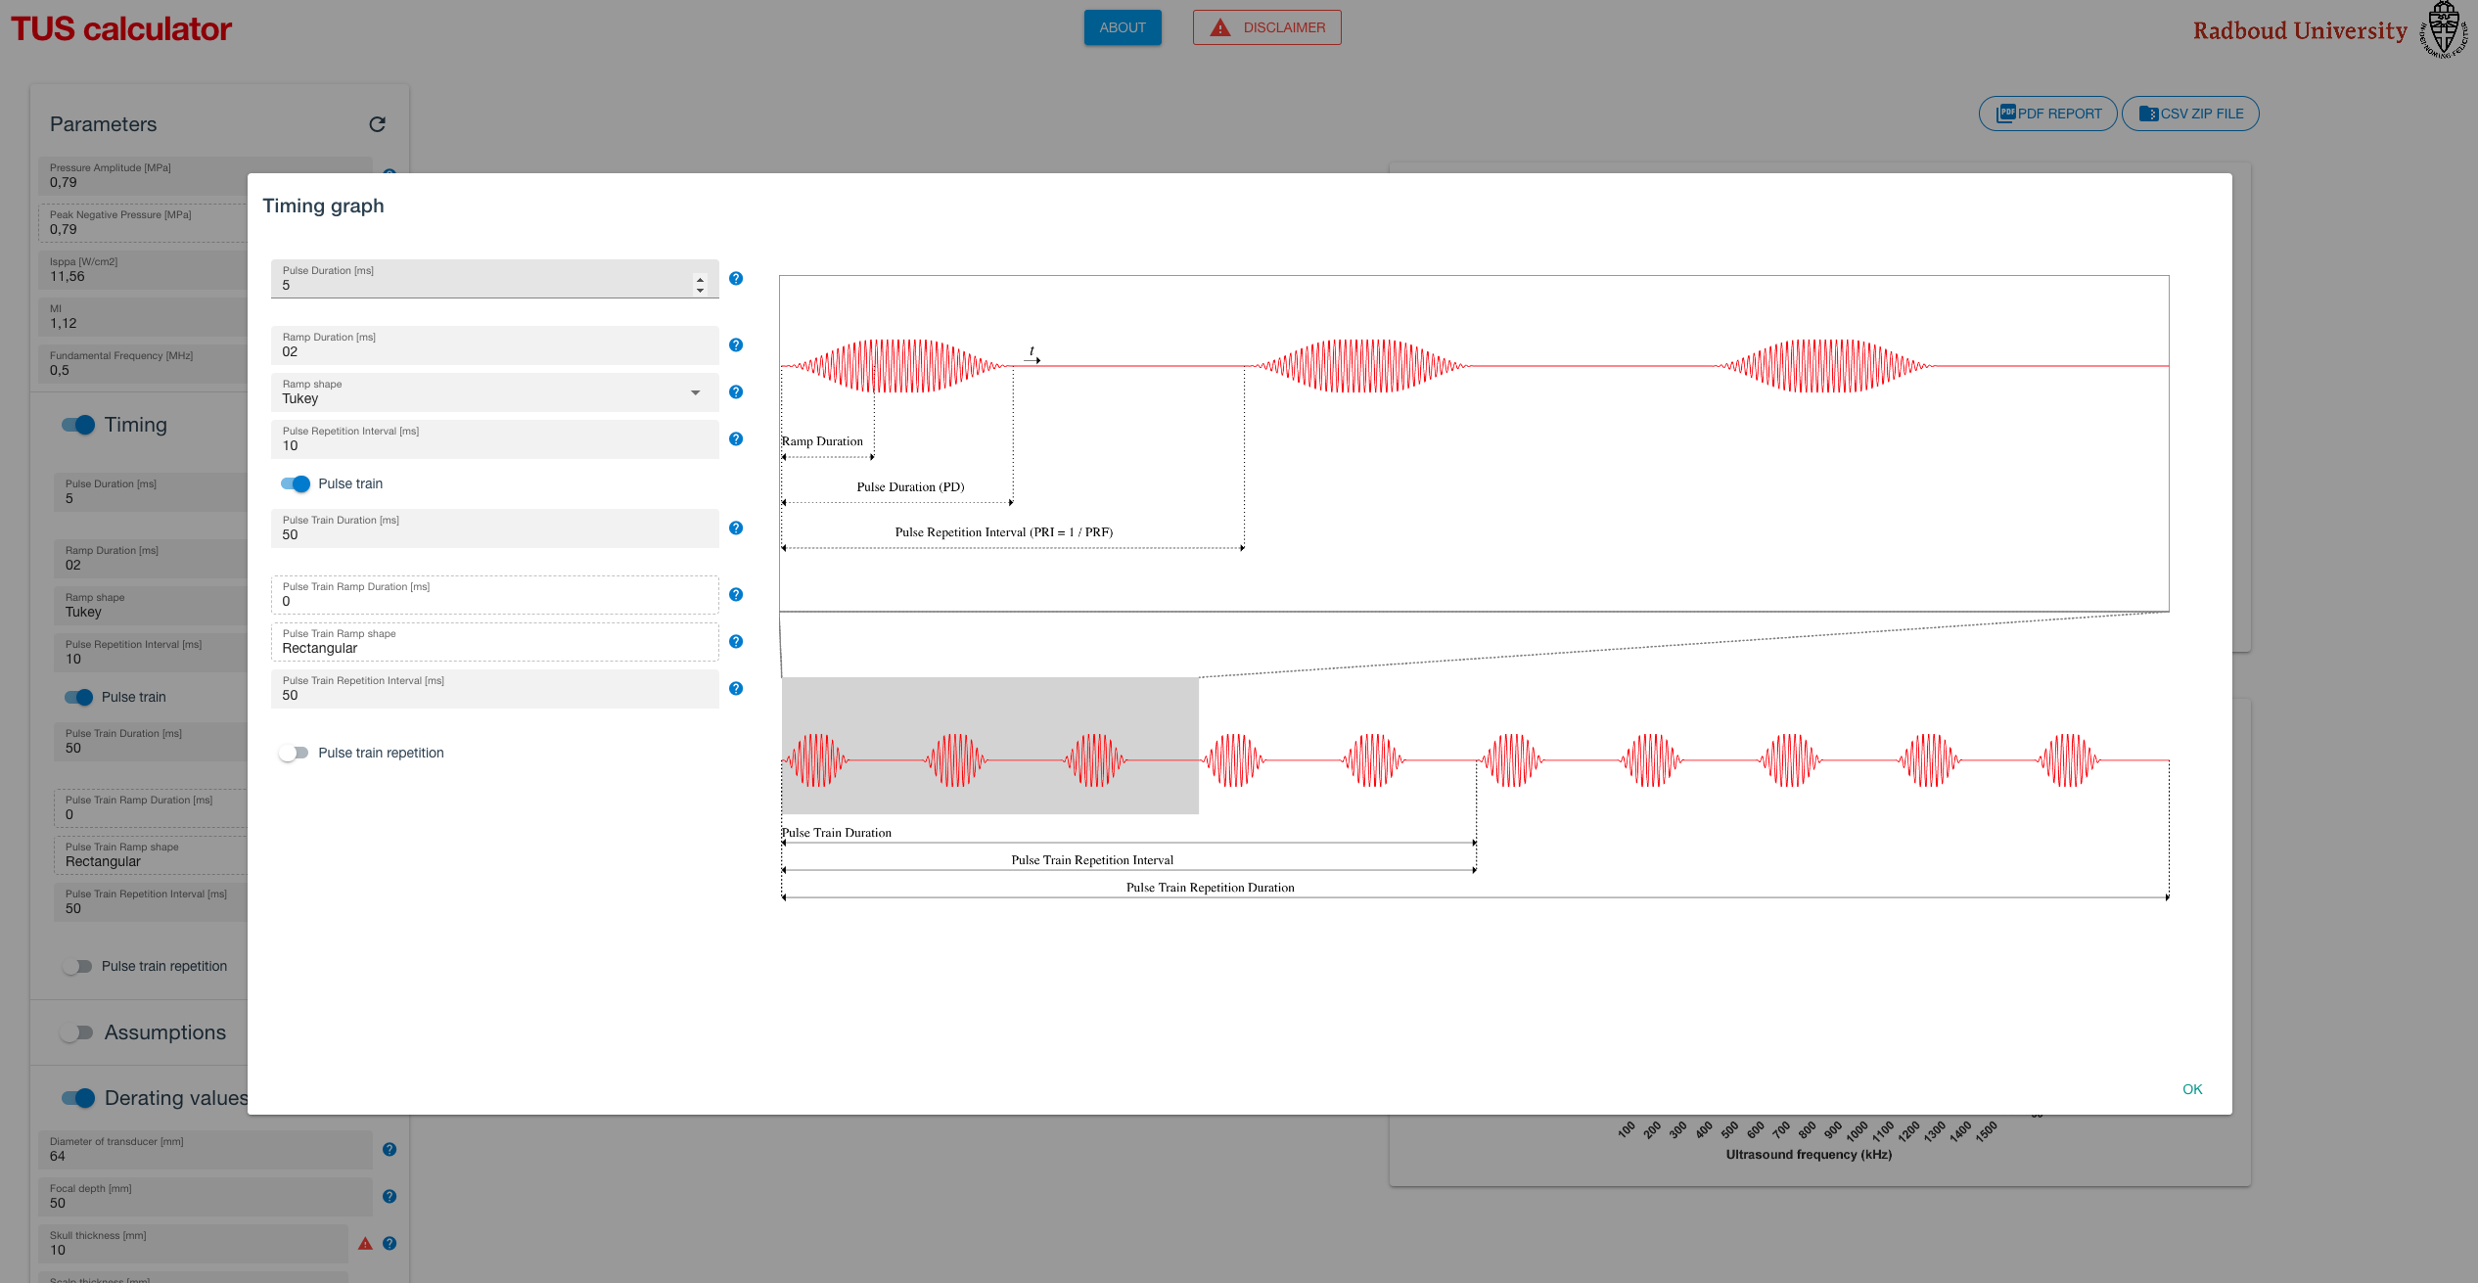Image resolution: width=2478 pixels, height=1283 pixels.
Task: Open Pulse Train Ramp shape Rectangular selector
Action: point(494,642)
